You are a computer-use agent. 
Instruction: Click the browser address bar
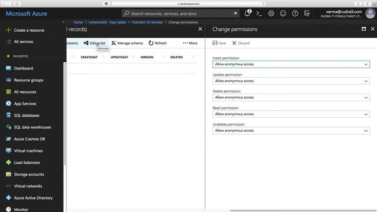(x=188, y=4)
